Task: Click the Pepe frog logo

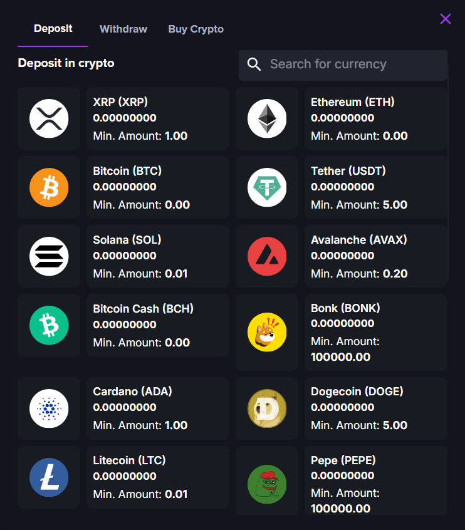Action: pos(267,484)
